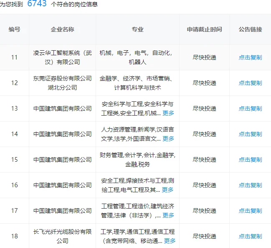Expand 更多 majors in row 16
The width and height of the screenshot is (271, 248).
pyautogui.click(x=167, y=190)
